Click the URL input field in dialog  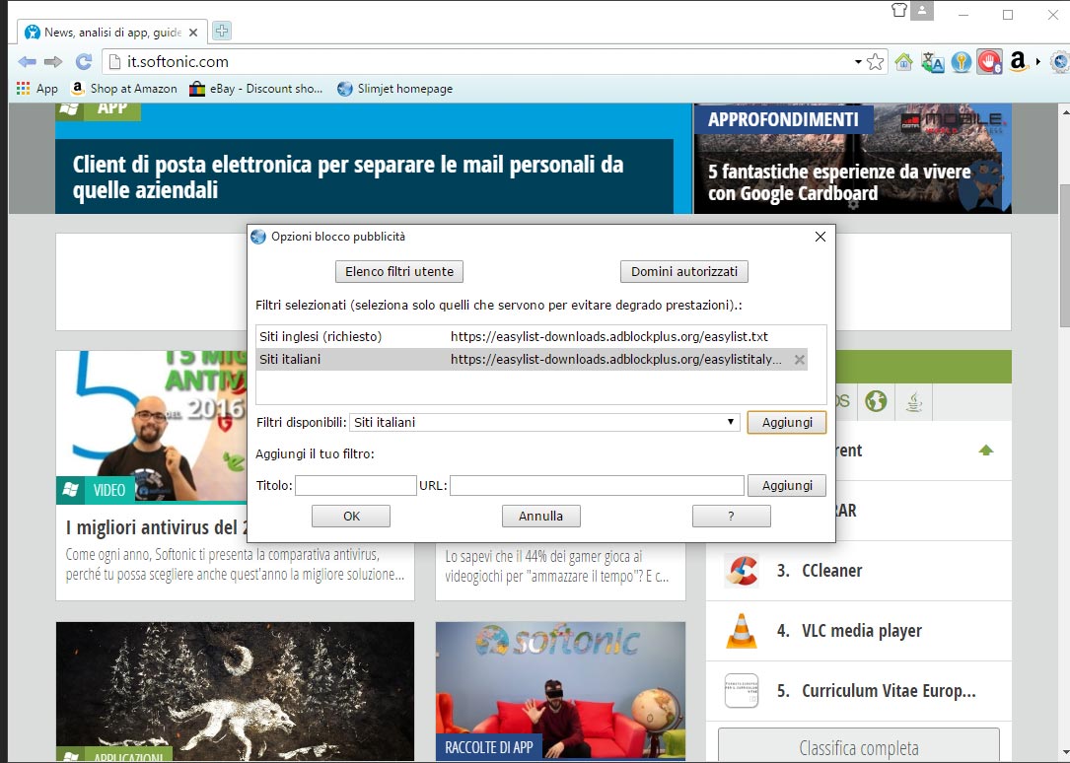[597, 485]
